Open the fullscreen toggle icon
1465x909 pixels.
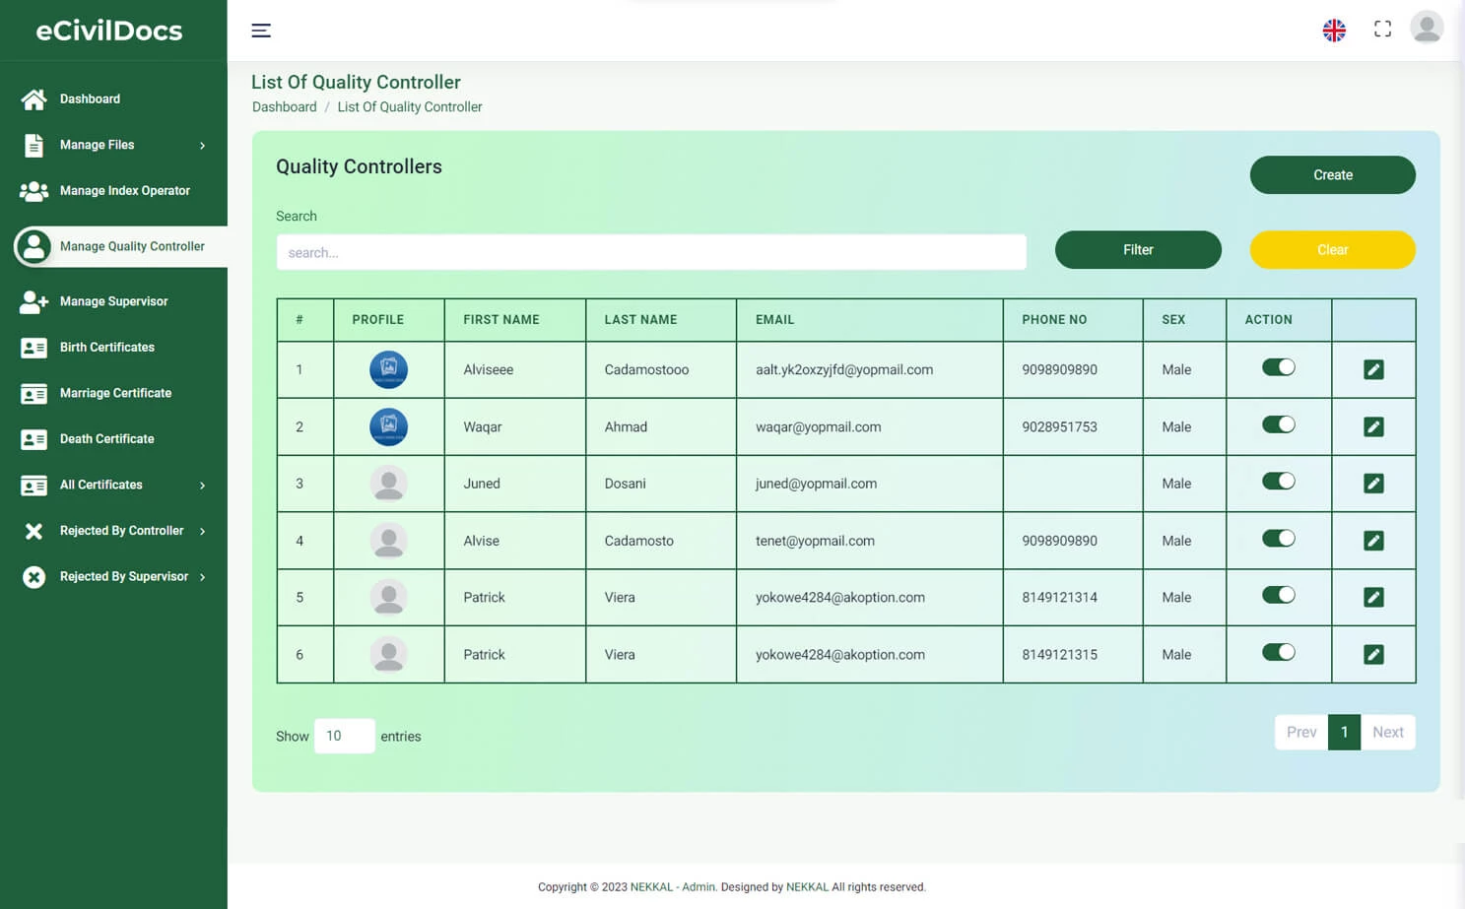pos(1382,29)
